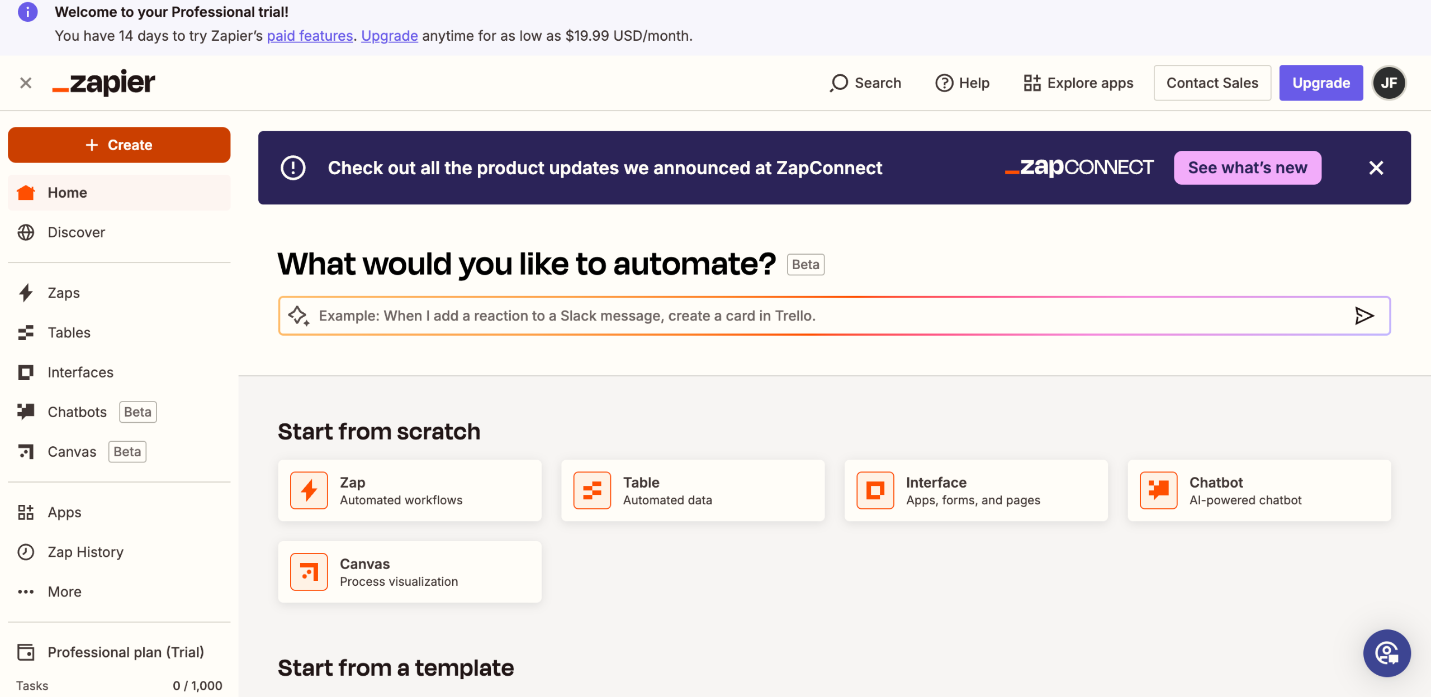Click the Table card icon

[592, 490]
